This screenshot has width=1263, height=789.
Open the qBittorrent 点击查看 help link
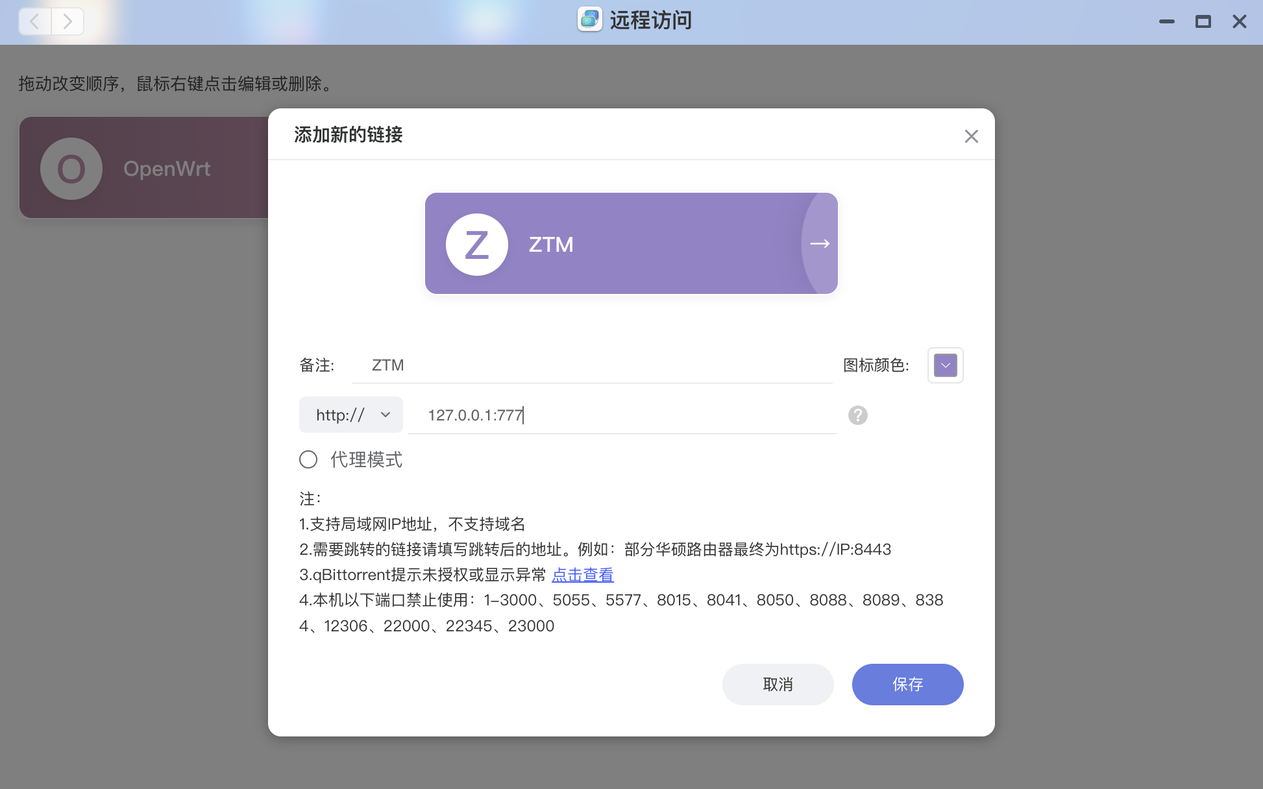582,575
